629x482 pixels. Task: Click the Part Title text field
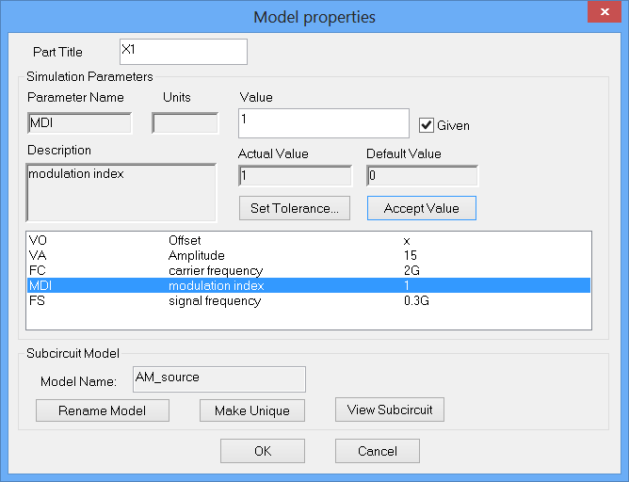tap(183, 52)
